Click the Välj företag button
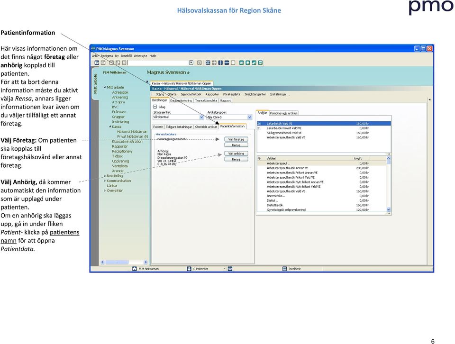455x344 pixels. [x=236, y=139]
